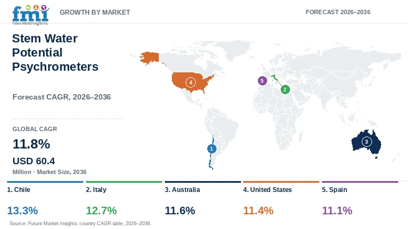Open the 1. Chile country label
This screenshot has width=408, height=229.
[18, 190]
